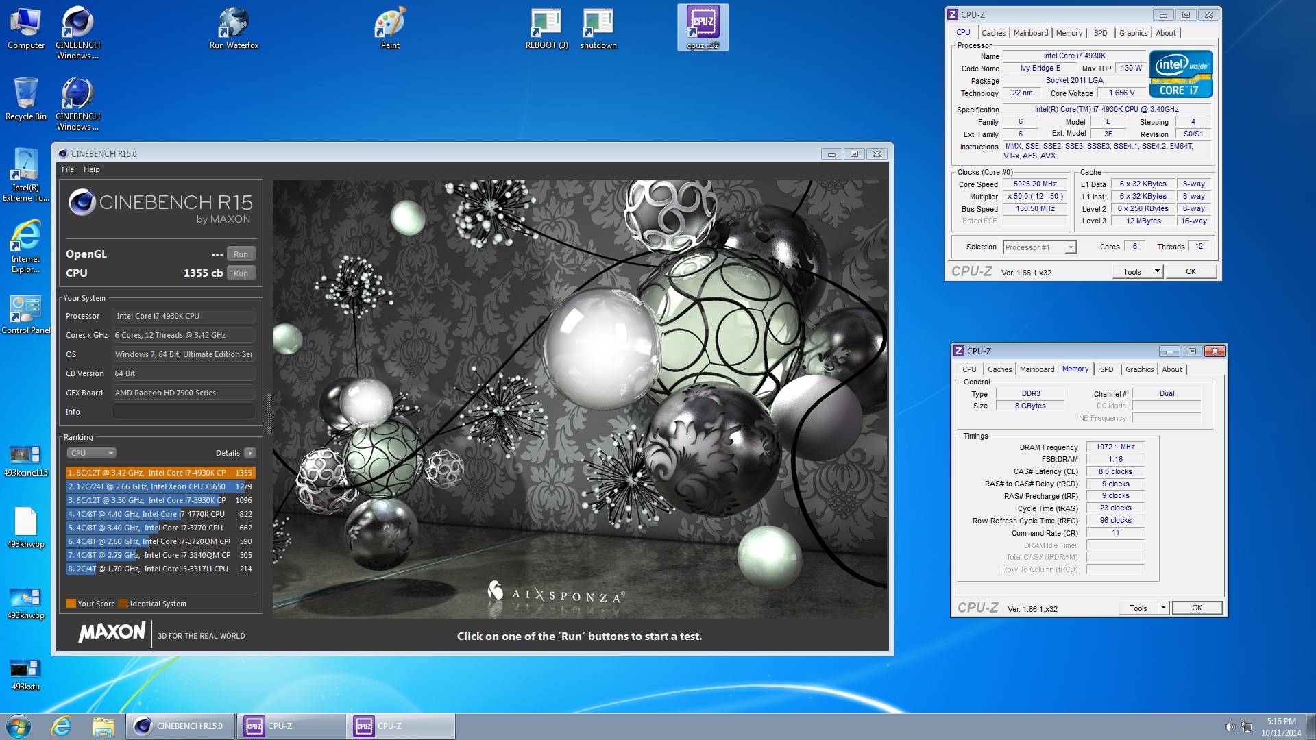This screenshot has height=740, width=1316.
Task: Click DRAM Frequency value 1072.1 MHz
Action: pyautogui.click(x=1115, y=447)
